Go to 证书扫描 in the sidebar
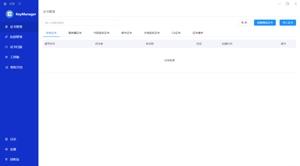The width and height of the screenshot is (300, 166). [16, 47]
